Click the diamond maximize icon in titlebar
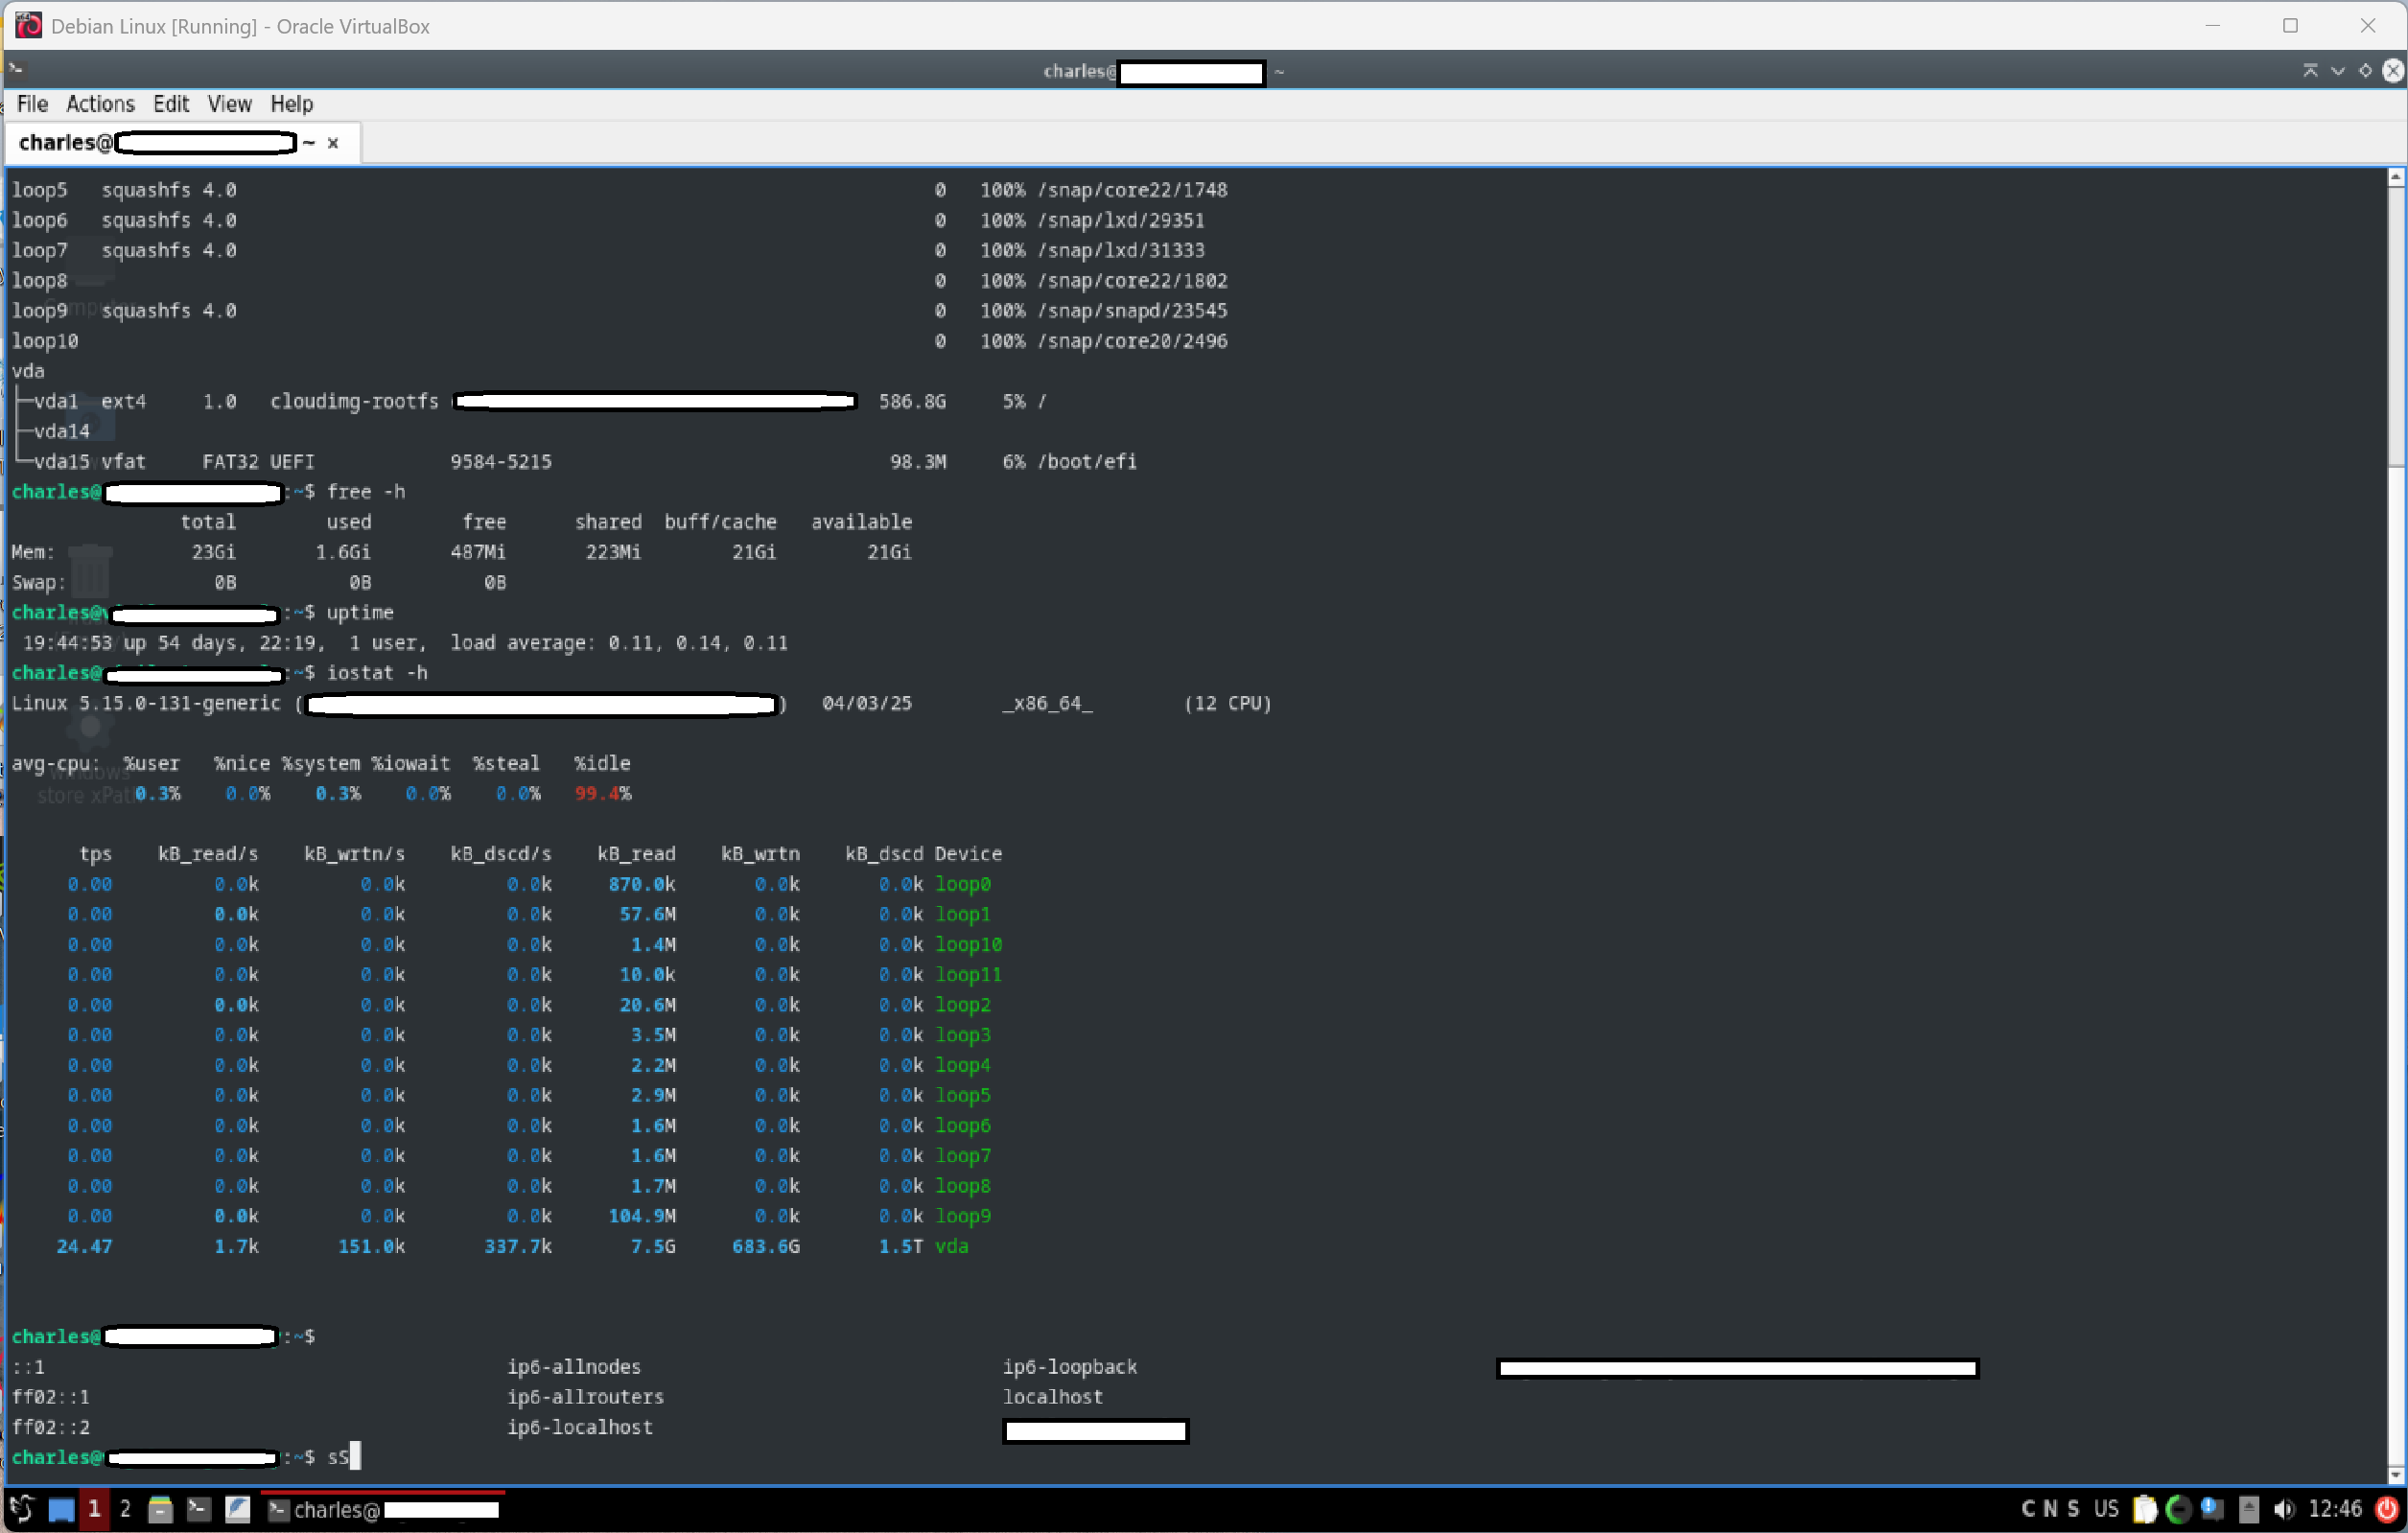The width and height of the screenshot is (2408, 1533). [x=2365, y=70]
